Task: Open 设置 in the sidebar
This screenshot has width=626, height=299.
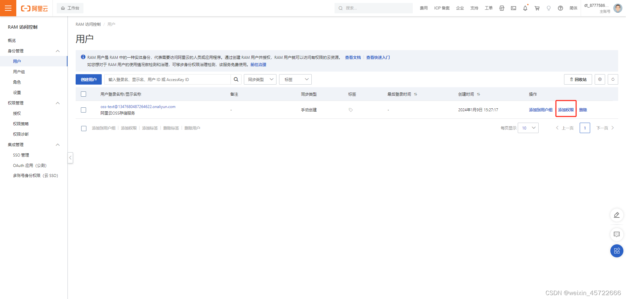Action: coord(17,92)
